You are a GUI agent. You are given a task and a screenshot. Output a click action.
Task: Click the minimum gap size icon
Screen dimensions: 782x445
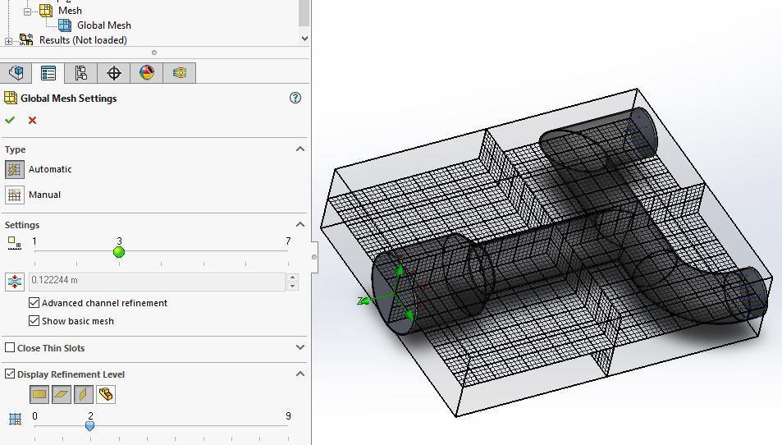point(15,282)
